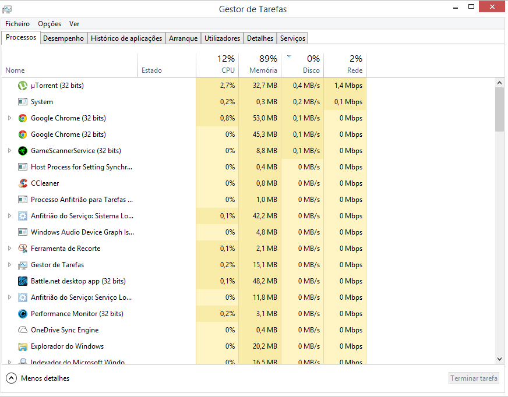Click the 20,2 MB memory value
Viewport: 508px width, 397px height.
click(x=265, y=346)
